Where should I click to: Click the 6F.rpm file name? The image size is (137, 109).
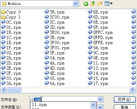point(100,28)
